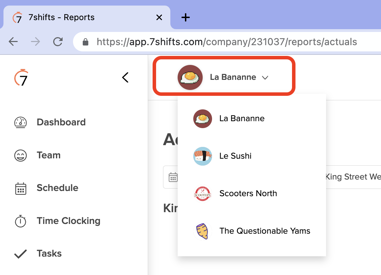Click the Le Sushi nigiri logo icon

click(x=203, y=156)
